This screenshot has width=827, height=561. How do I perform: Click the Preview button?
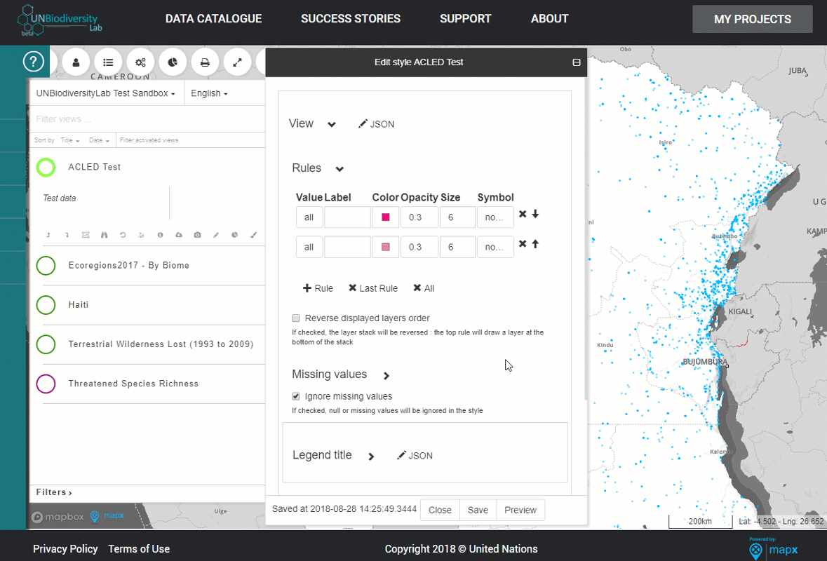point(520,510)
